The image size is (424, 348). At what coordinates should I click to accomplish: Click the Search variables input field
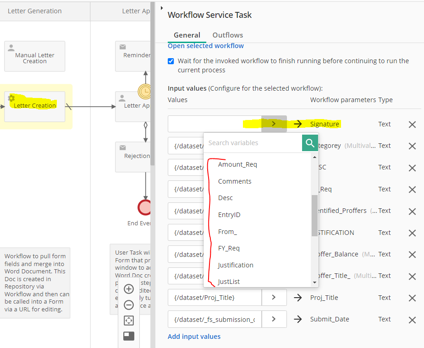click(x=252, y=143)
